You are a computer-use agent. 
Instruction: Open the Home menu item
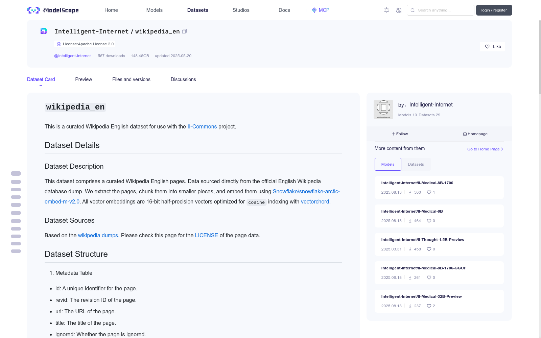[x=111, y=10]
